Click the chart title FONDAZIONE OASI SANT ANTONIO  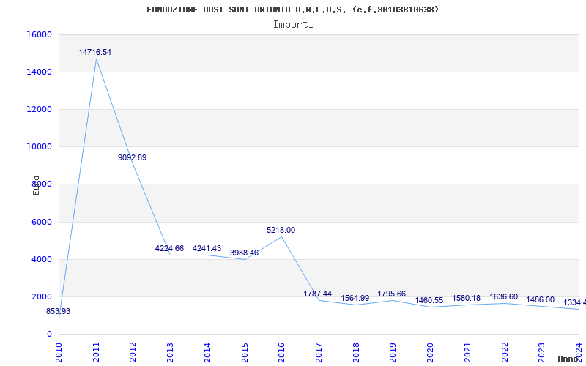tap(292, 10)
